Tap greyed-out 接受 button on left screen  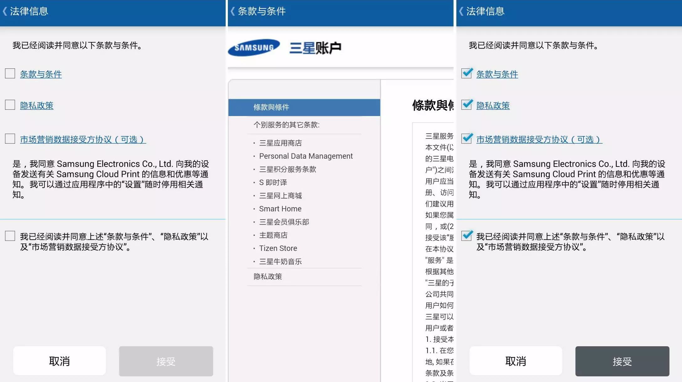[x=166, y=361]
